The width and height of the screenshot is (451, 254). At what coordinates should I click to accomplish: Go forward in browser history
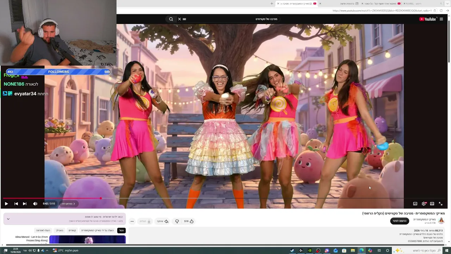coord(448,11)
